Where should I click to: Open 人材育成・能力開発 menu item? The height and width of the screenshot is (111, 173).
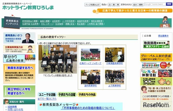[95, 24]
